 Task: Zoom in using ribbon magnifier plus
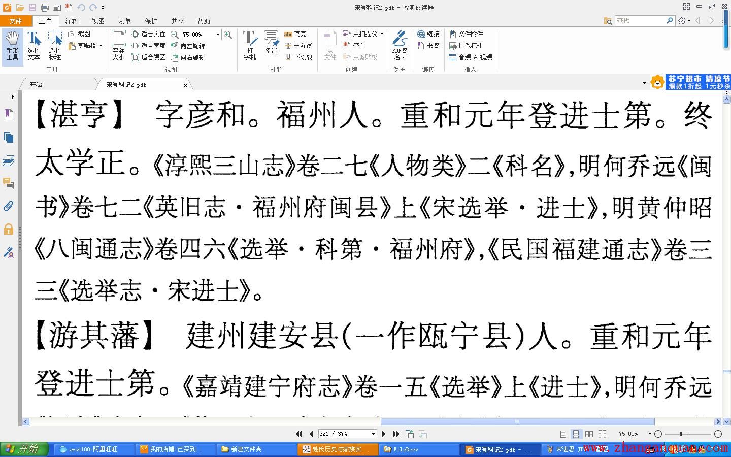(x=228, y=35)
